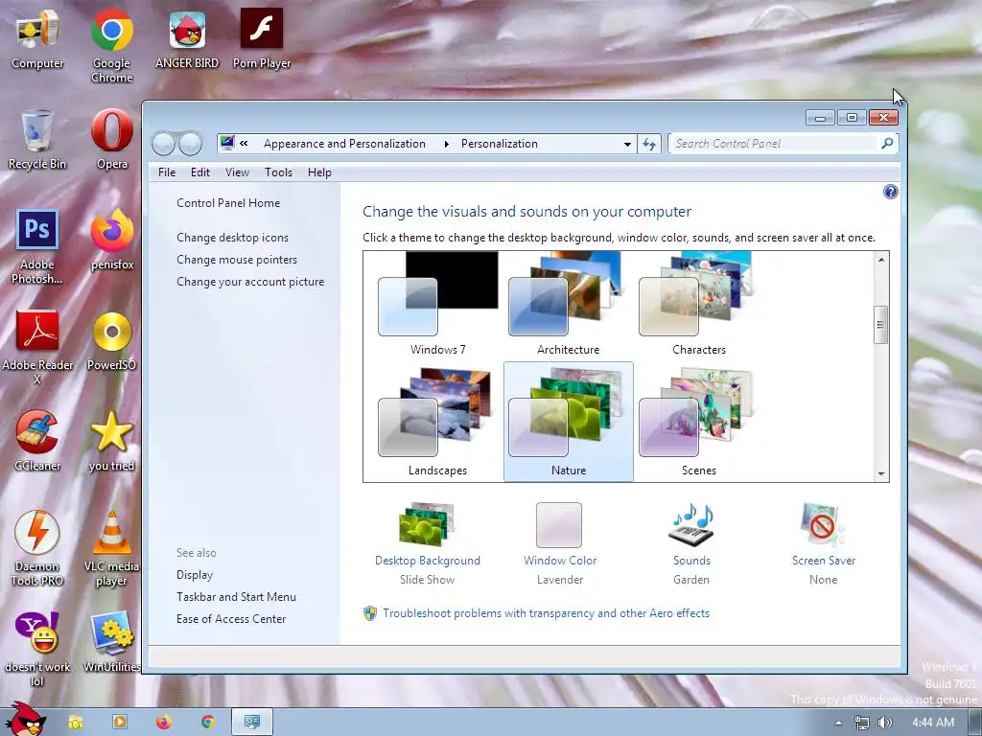The image size is (982, 736).
Task: Open the Firefox taskbar icon
Action: click(163, 723)
